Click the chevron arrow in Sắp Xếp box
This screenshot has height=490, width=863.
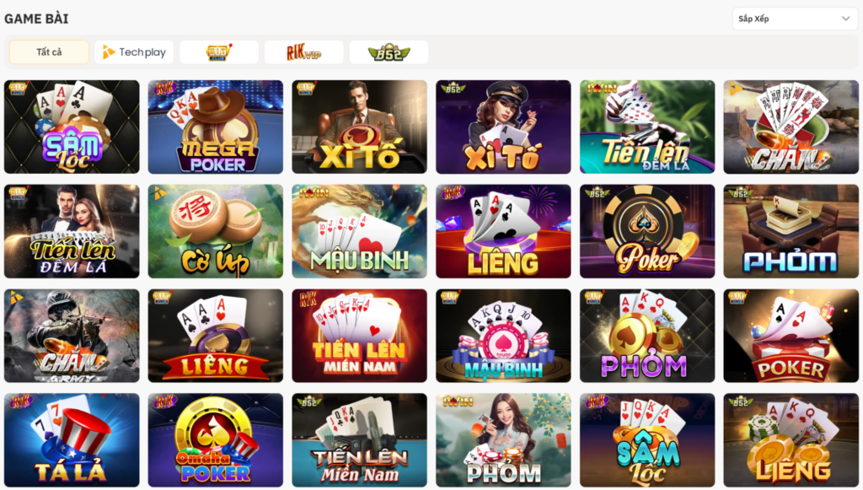(845, 19)
